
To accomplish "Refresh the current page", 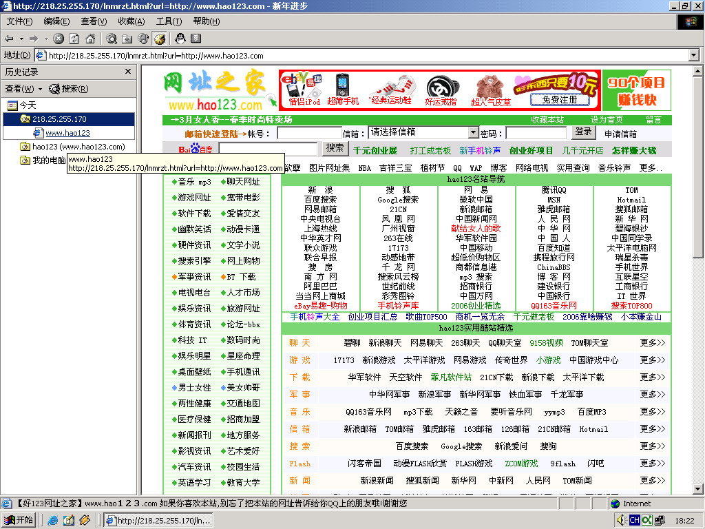I will pos(74,39).
